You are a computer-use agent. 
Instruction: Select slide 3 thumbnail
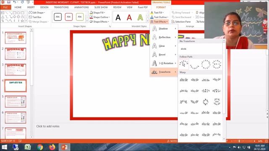(x=16, y=70)
